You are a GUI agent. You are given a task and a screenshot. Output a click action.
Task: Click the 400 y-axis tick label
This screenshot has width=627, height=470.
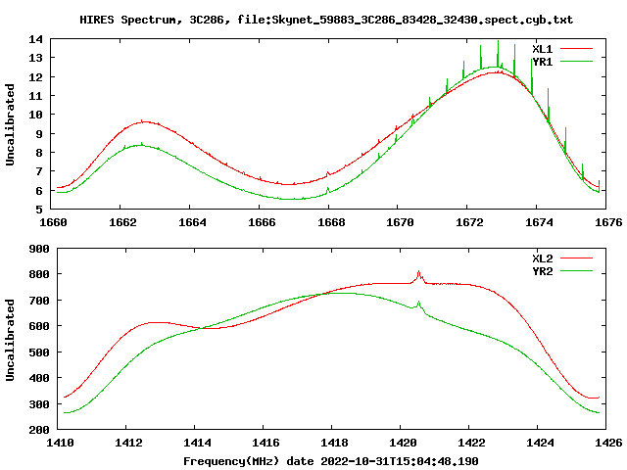tap(39, 378)
